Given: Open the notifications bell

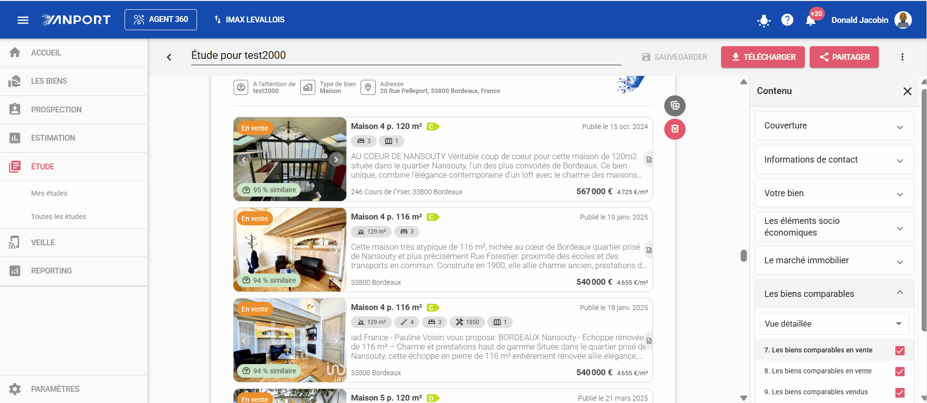Looking at the screenshot, I should point(810,20).
